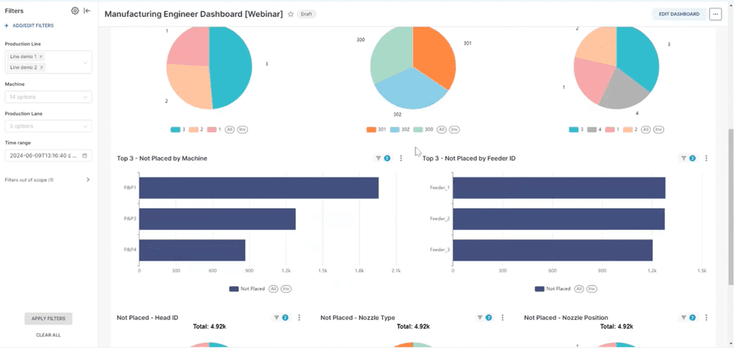Toggle legend item 302 in middle pie

pos(400,130)
